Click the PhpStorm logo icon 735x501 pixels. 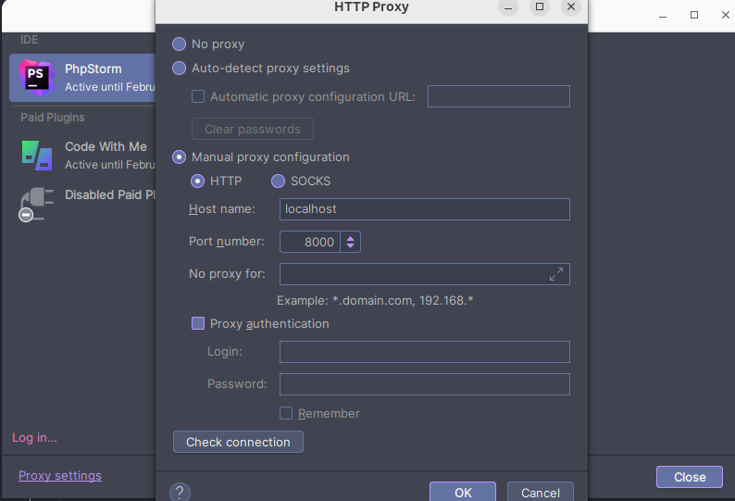[x=36, y=77]
